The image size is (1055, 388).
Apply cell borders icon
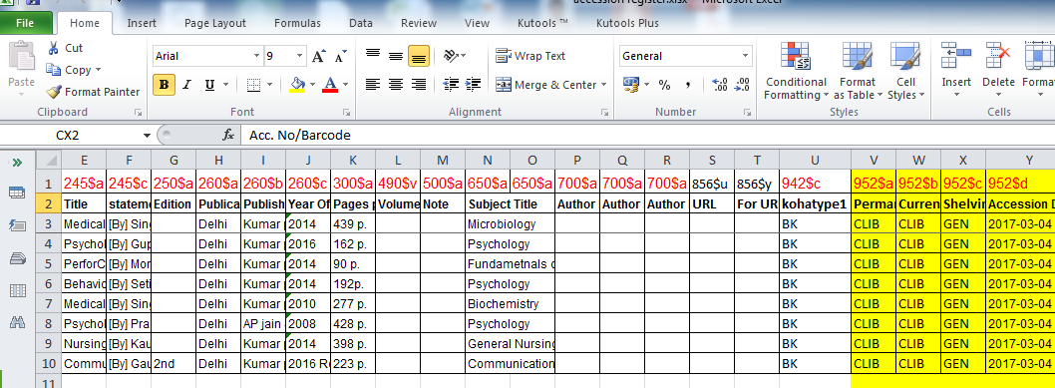pyautogui.click(x=253, y=85)
